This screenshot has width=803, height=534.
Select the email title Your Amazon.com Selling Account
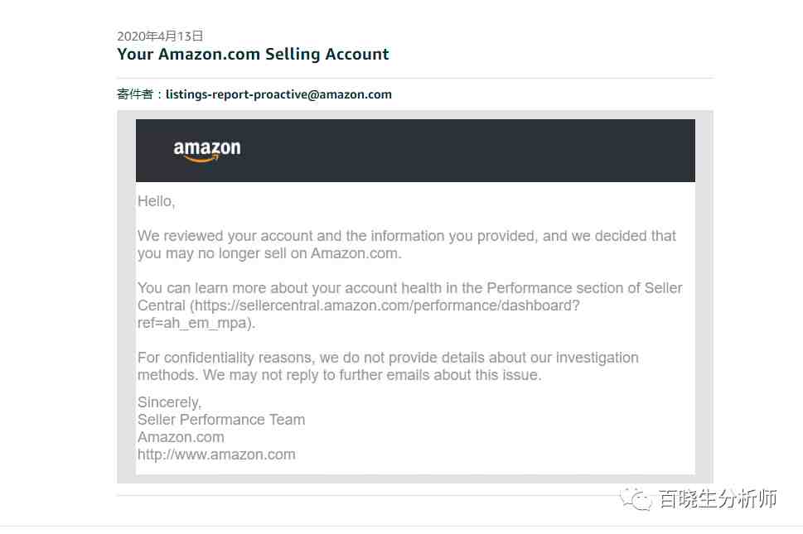tap(253, 54)
